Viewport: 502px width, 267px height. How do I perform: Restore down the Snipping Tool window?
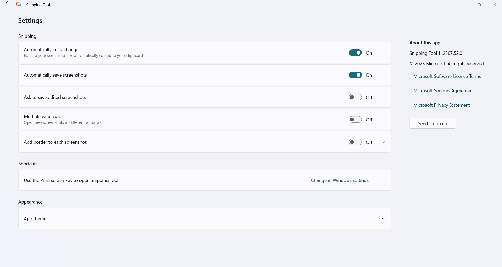point(479,4)
